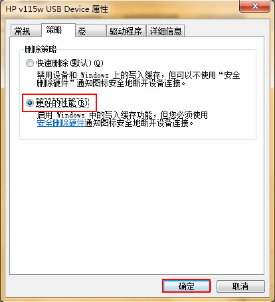
Task: Click the 更好的性能(B) label text
Action: tap(62, 103)
